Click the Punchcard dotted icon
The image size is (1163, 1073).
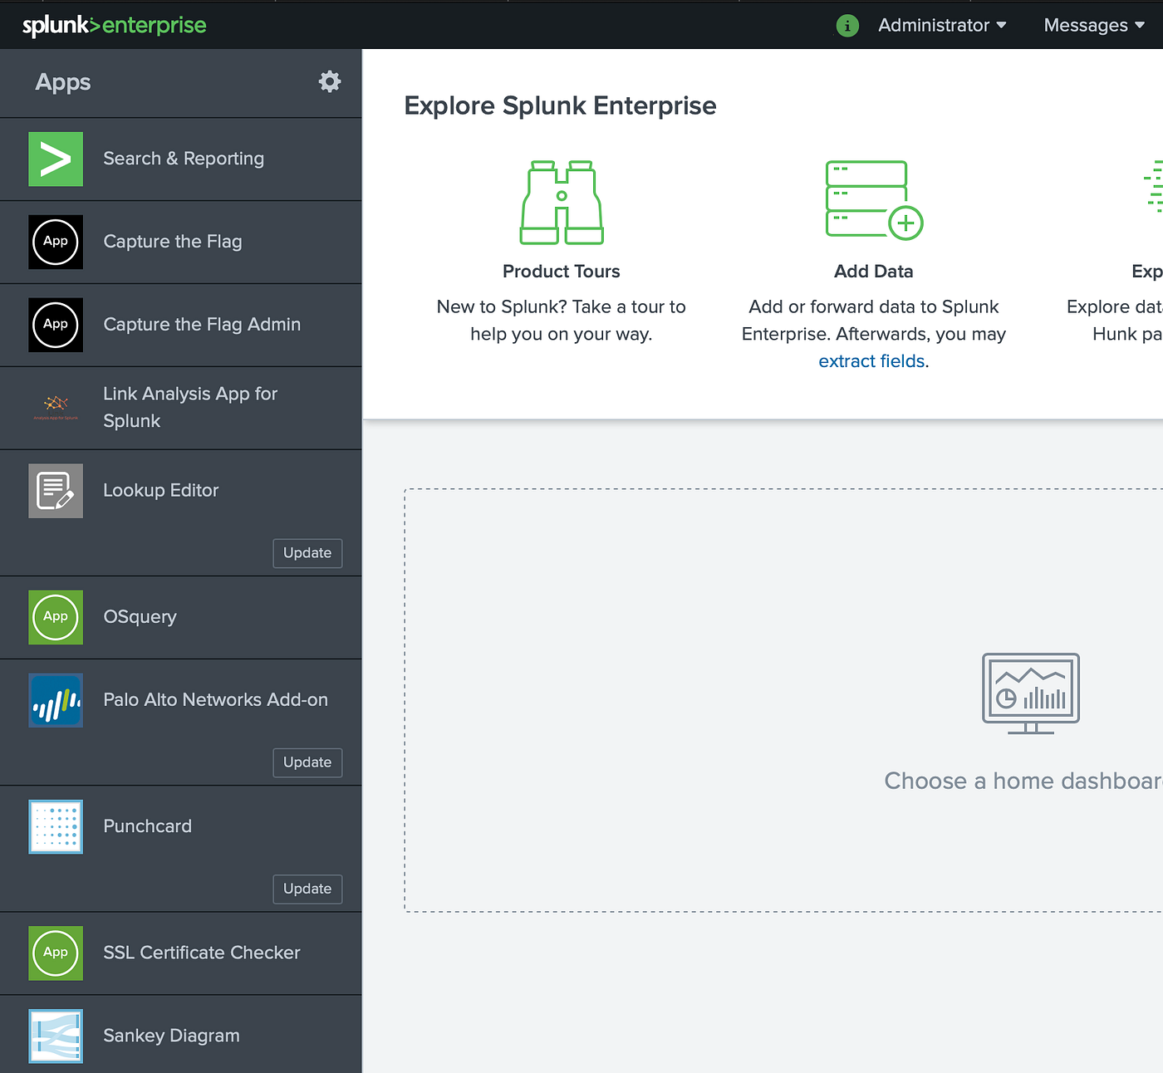click(56, 826)
